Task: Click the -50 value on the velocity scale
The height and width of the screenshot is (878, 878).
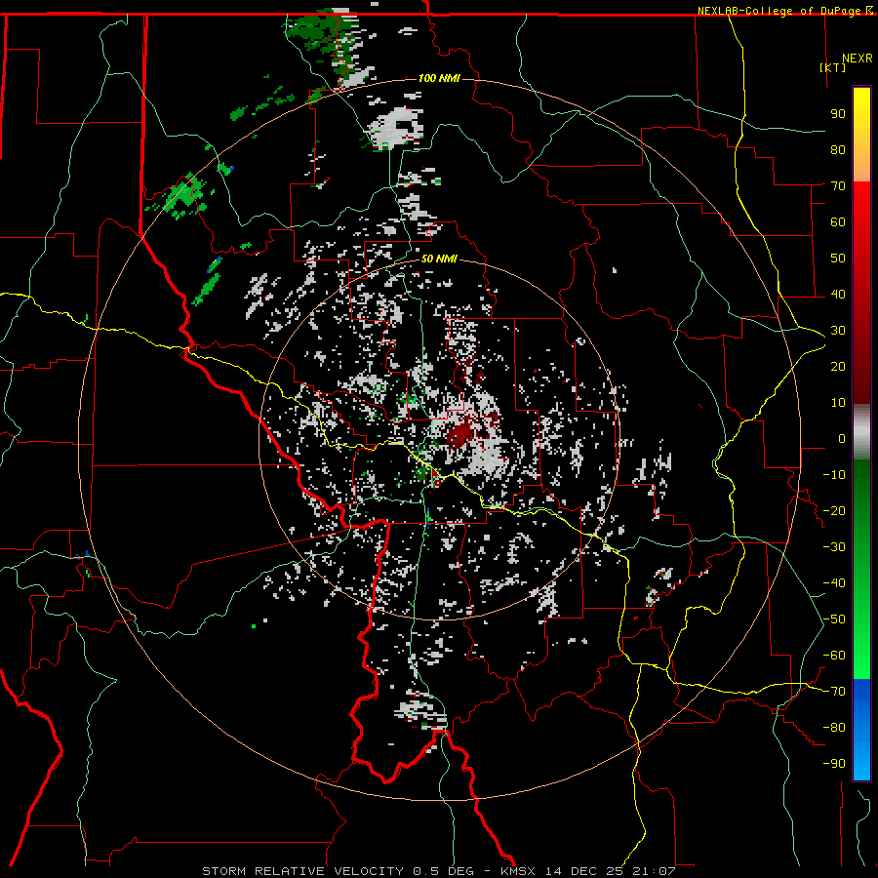Action: point(834,619)
